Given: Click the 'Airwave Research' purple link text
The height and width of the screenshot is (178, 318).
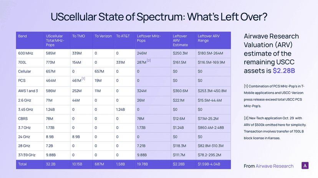Looking at the screenshot, I should point(274,166).
